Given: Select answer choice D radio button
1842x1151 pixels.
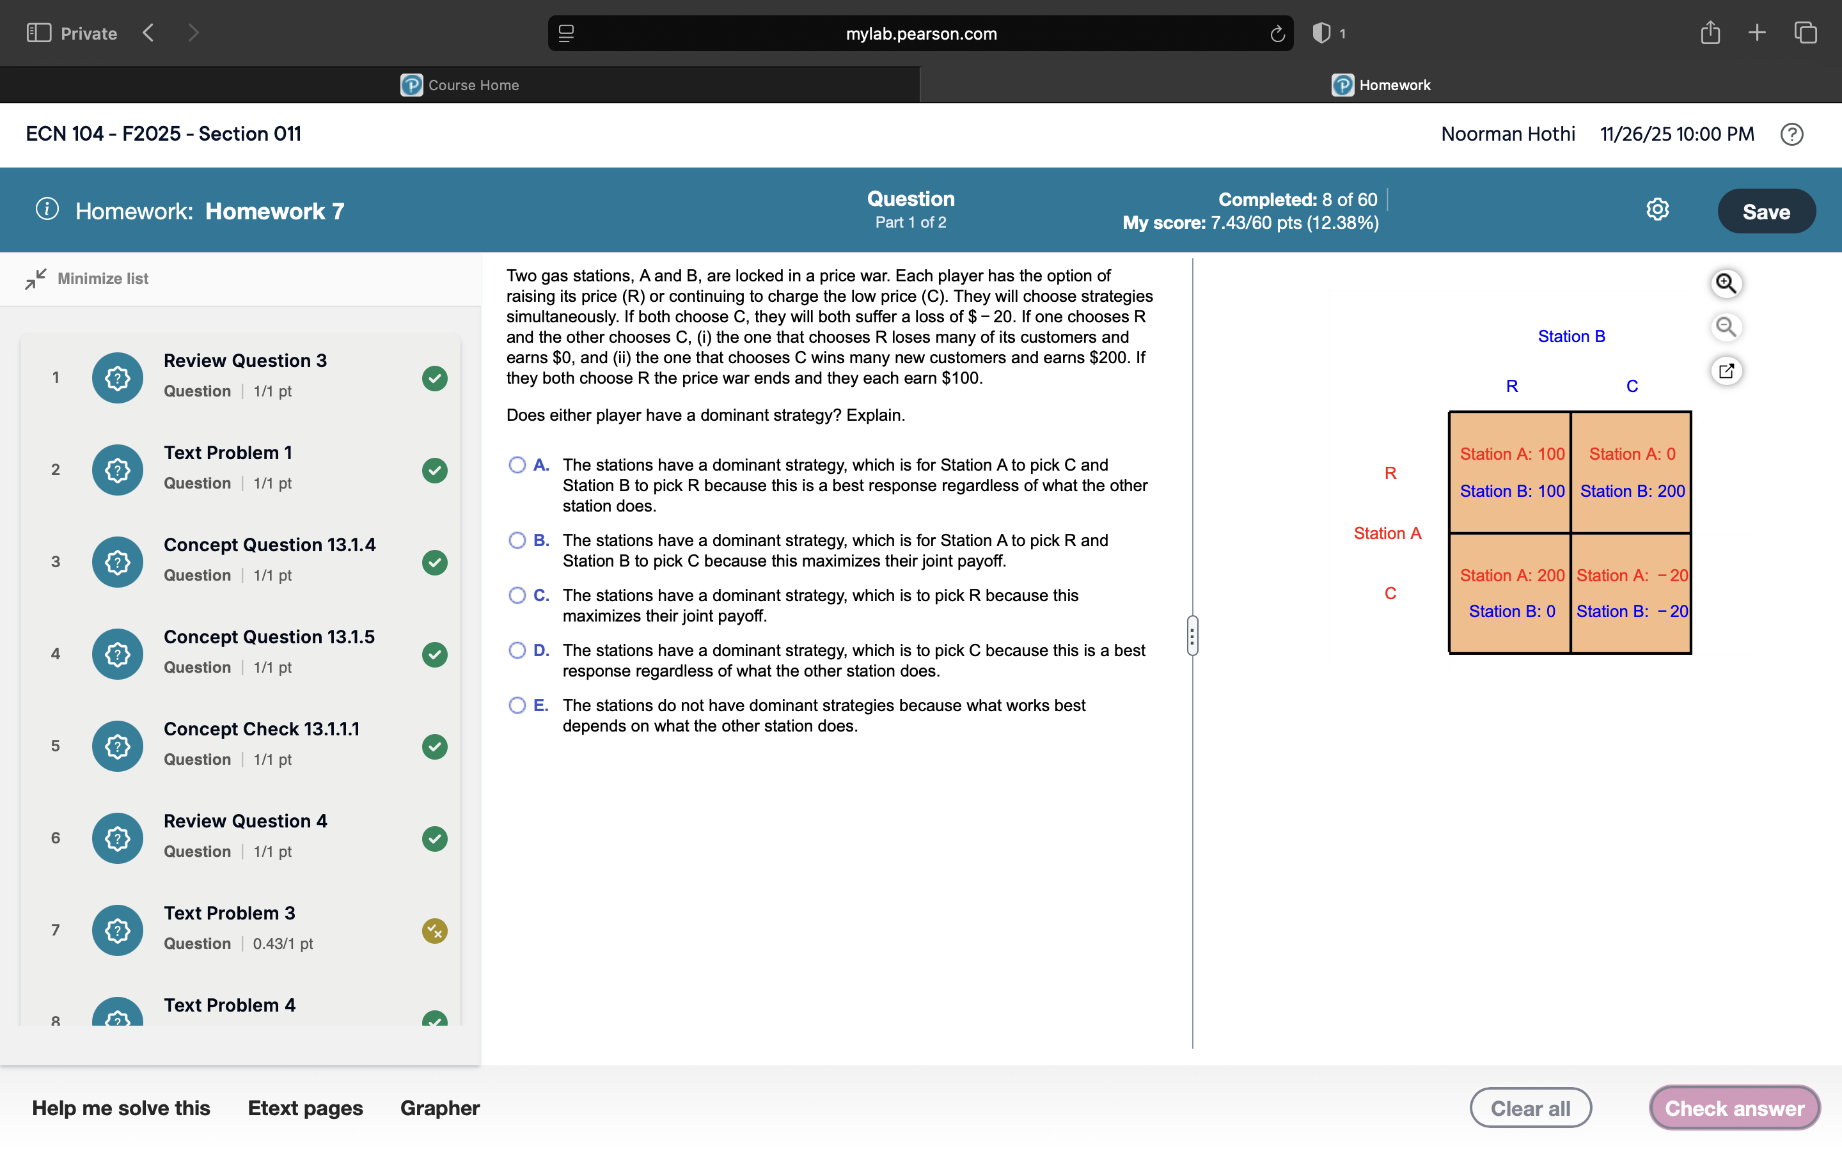Looking at the screenshot, I should [517, 650].
